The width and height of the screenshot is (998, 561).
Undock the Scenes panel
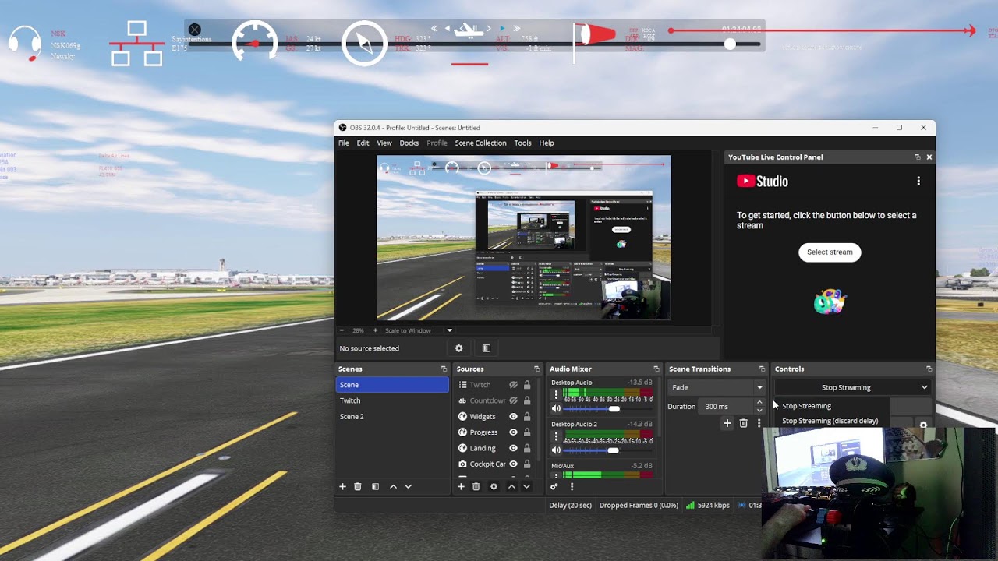(x=444, y=369)
